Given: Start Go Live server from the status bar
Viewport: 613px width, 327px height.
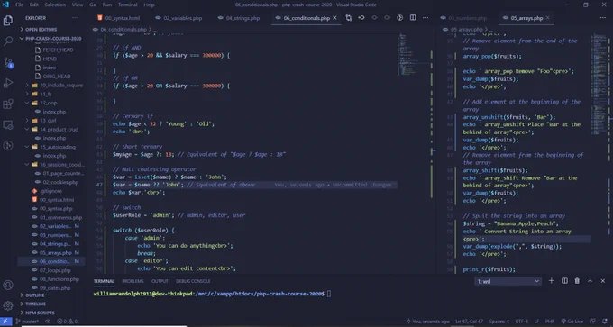Looking at the screenshot, I should tap(572, 322).
